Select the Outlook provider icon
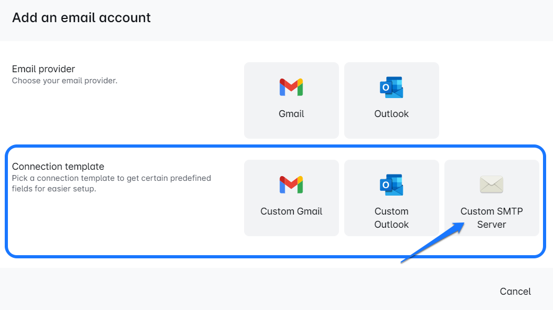 391,87
